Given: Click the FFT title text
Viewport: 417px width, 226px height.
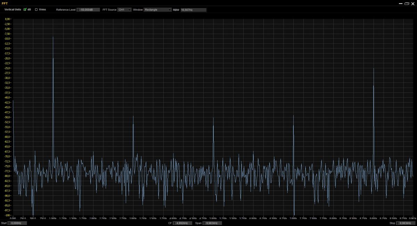Looking at the screenshot, I should click(5, 3).
